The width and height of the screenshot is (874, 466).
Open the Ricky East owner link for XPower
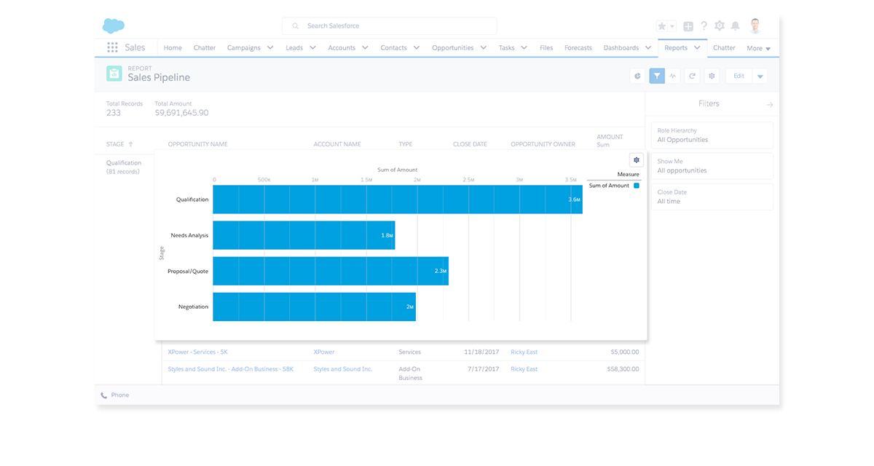point(524,352)
